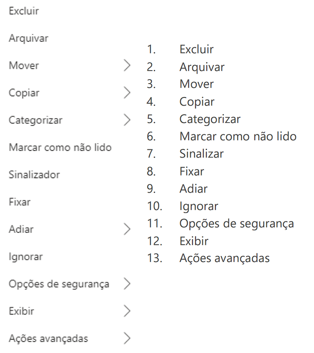This screenshot has width=314, height=353.
Task: Select the Categorizar menu label
Action: pyautogui.click(x=35, y=120)
